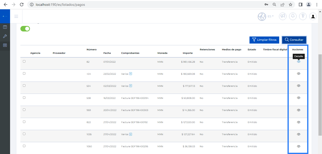Open the list reports sidebar icon
Image resolution: width=322 pixels, height=154 pixels.
pyautogui.click(x=5, y=45)
